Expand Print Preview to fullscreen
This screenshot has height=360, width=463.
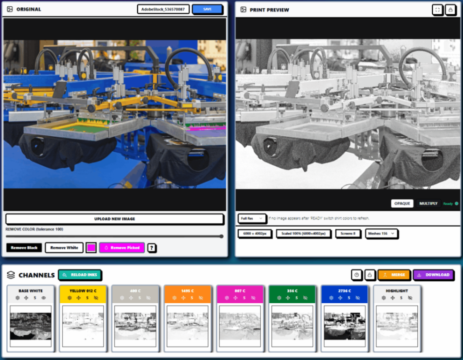click(437, 10)
